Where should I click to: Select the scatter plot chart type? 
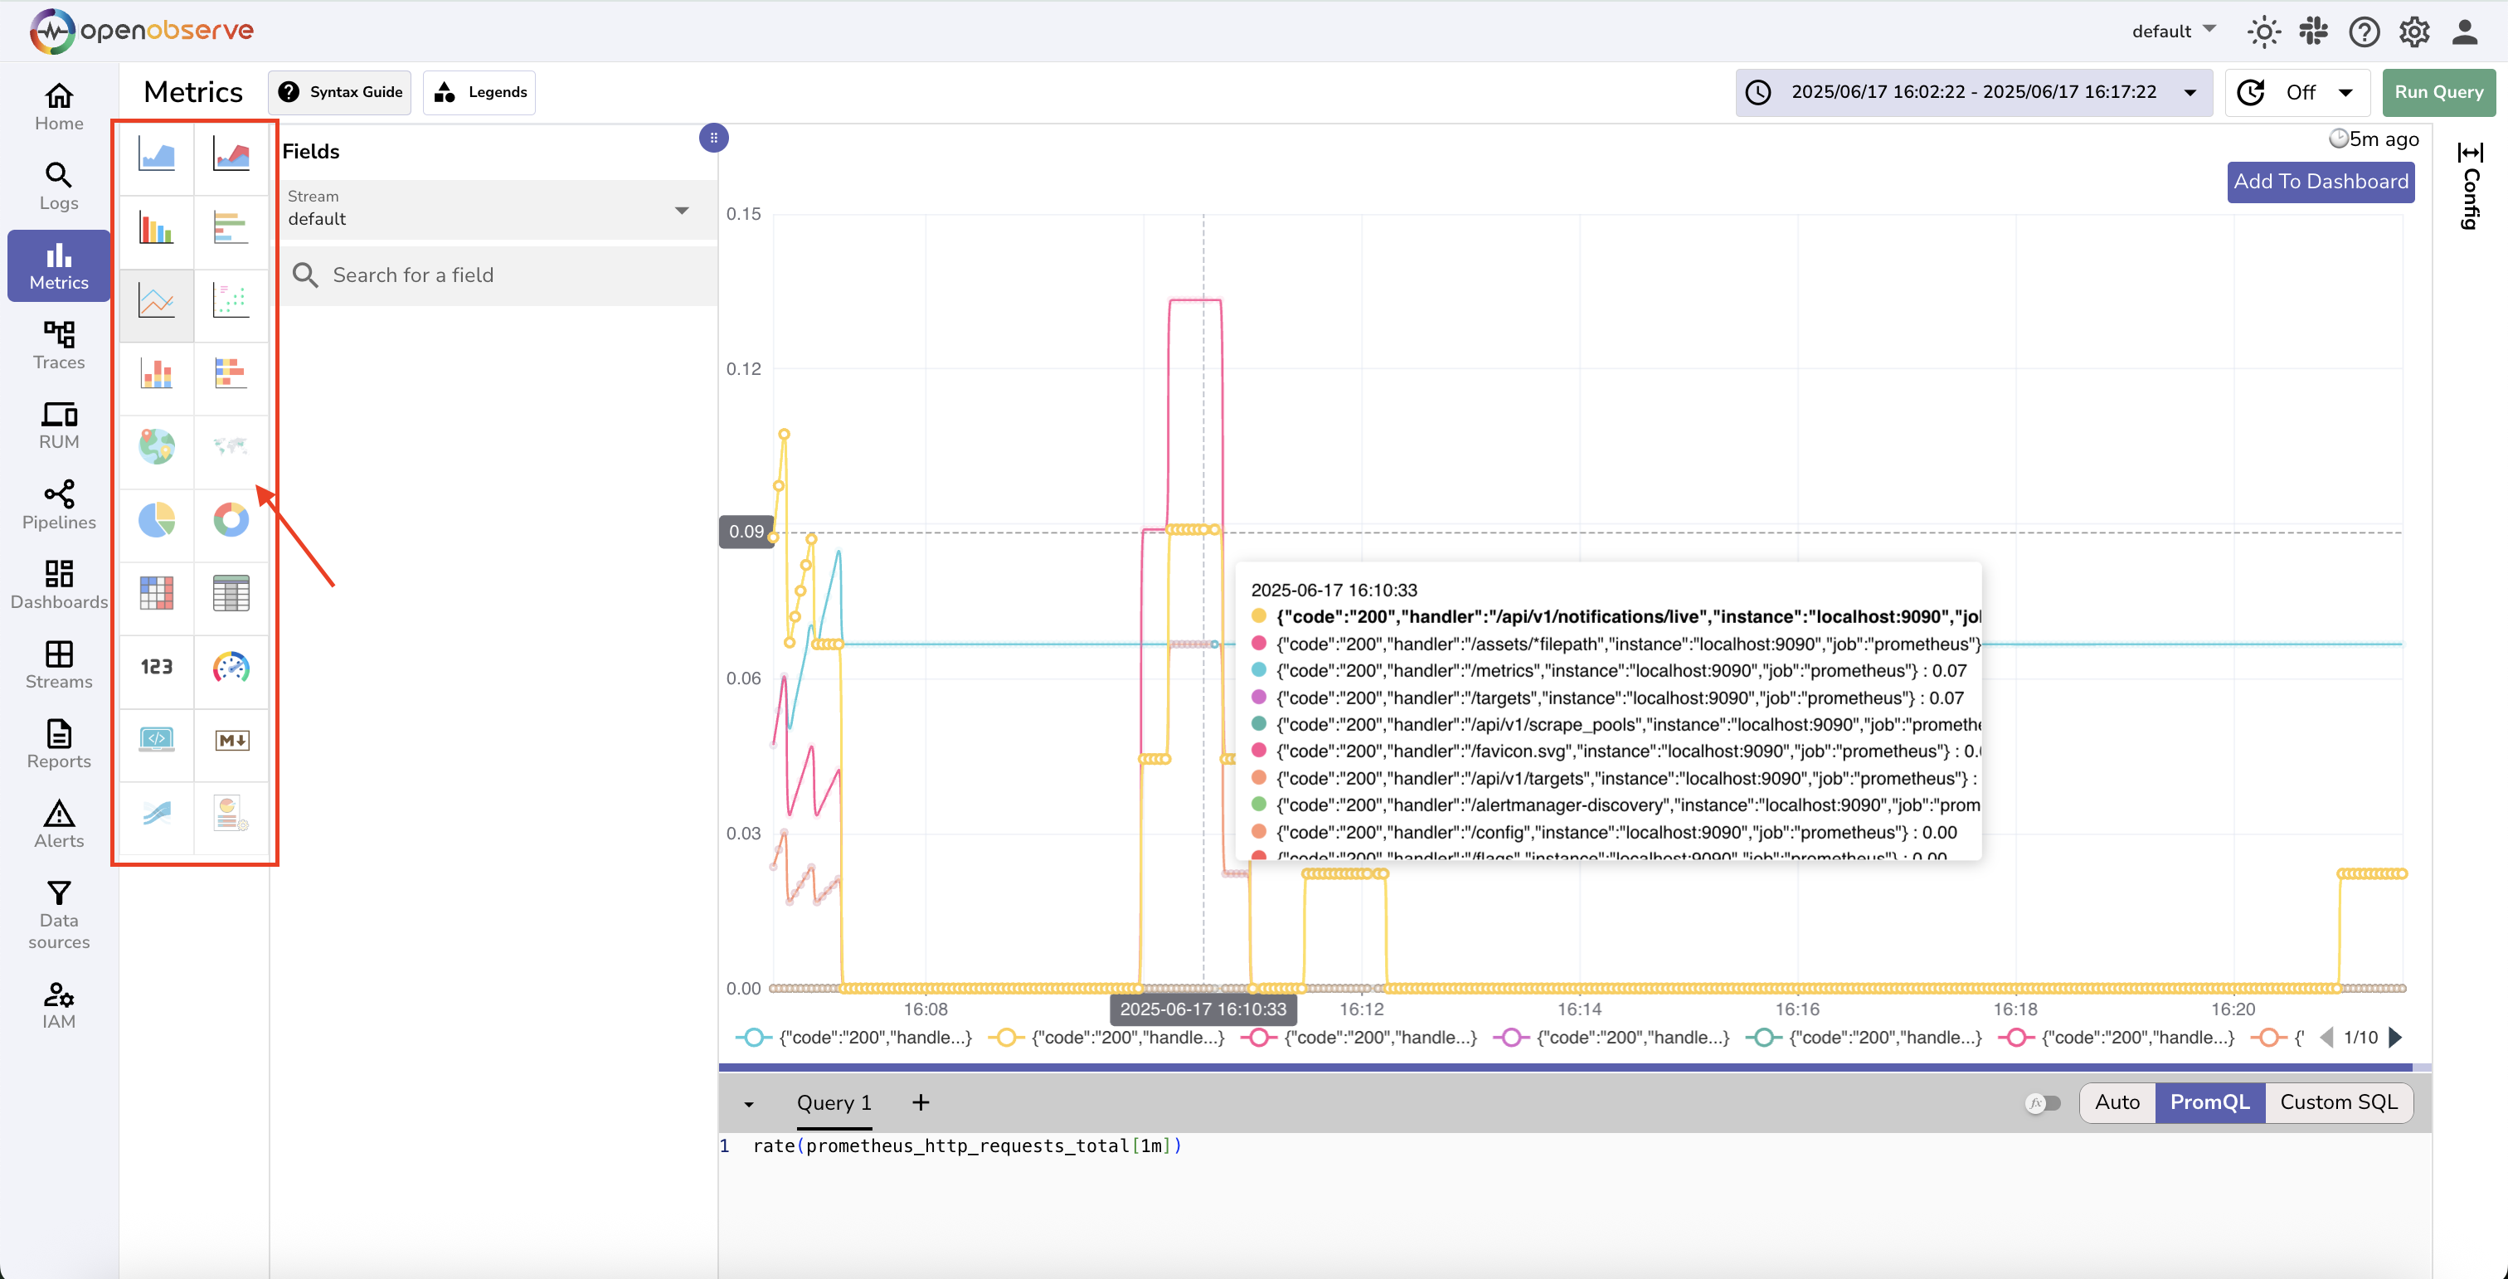(x=231, y=304)
